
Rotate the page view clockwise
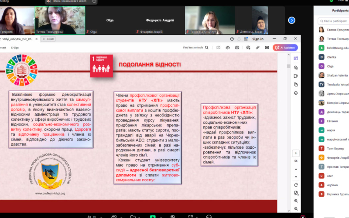pyautogui.click(x=296, y=185)
